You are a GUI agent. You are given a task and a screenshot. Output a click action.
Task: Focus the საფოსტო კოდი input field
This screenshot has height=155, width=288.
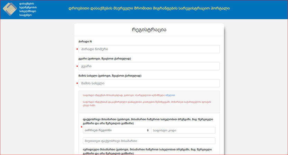tap(183, 130)
